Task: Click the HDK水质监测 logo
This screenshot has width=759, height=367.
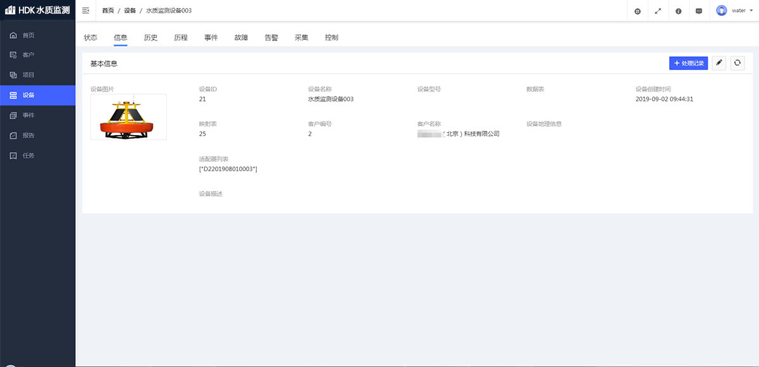Action: [37, 11]
